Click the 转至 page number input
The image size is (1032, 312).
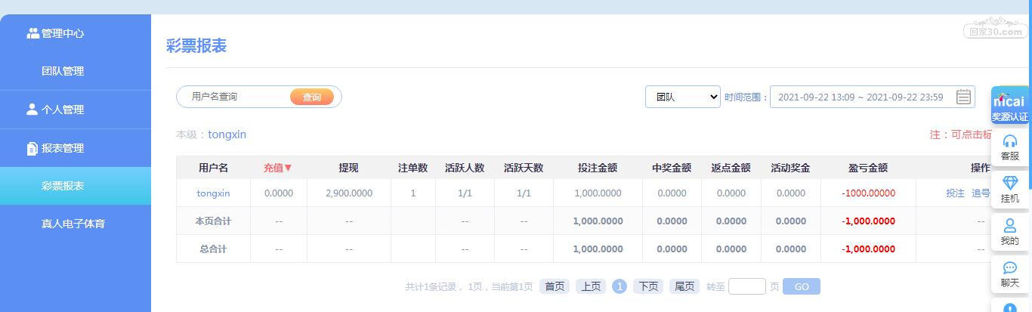coord(747,286)
